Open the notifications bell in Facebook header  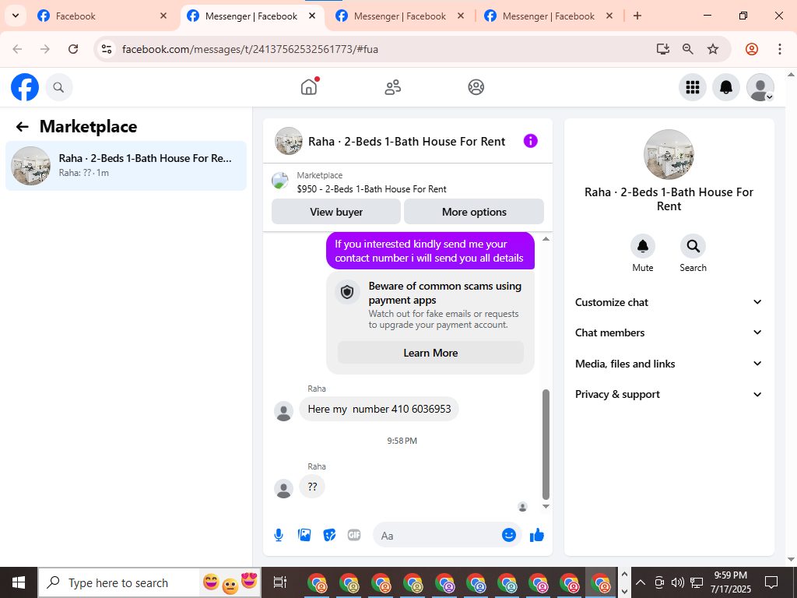click(726, 87)
